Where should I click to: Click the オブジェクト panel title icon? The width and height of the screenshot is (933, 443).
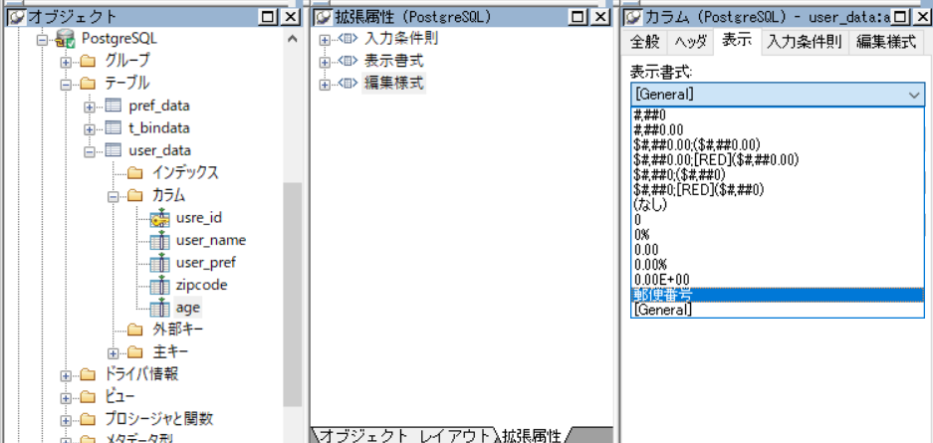point(17,17)
